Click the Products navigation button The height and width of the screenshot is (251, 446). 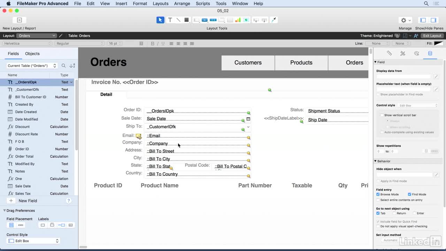[x=301, y=63]
